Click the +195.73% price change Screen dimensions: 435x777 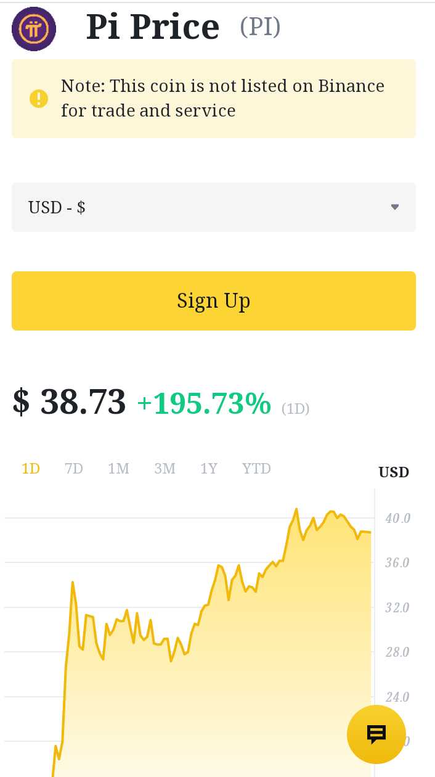[204, 404]
